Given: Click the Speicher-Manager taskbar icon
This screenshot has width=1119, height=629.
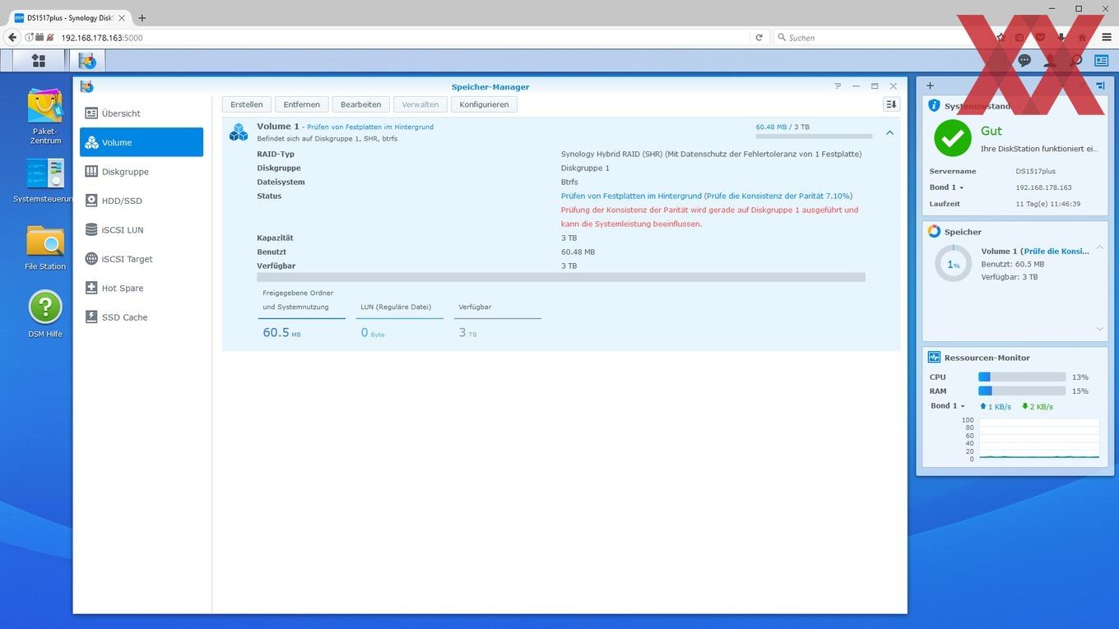Looking at the screenshot, I should point(86,61).
